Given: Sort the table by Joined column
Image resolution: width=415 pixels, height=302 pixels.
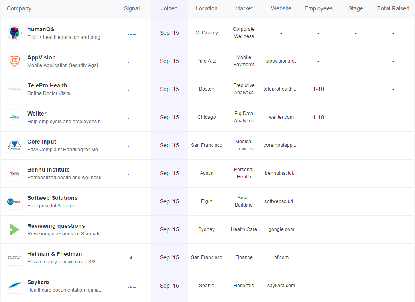Looking at the screenshot, I should pos(169,8).
